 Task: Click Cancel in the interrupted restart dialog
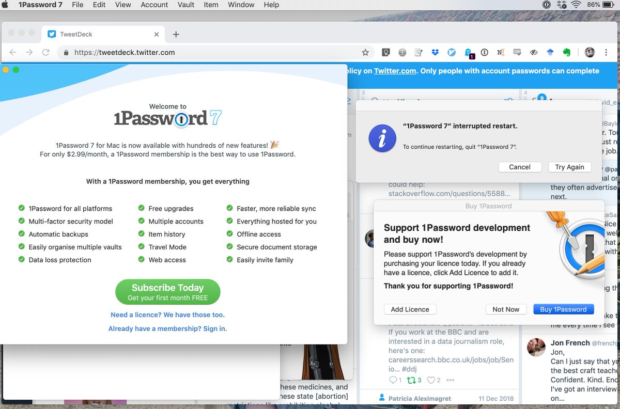point(520,167)
